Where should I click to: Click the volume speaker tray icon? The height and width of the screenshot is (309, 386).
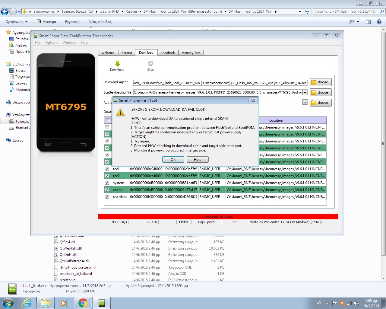click(x=356, y=303)
